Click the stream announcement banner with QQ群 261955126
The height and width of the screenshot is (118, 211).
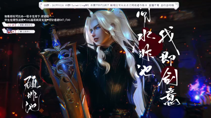point(109,6)
